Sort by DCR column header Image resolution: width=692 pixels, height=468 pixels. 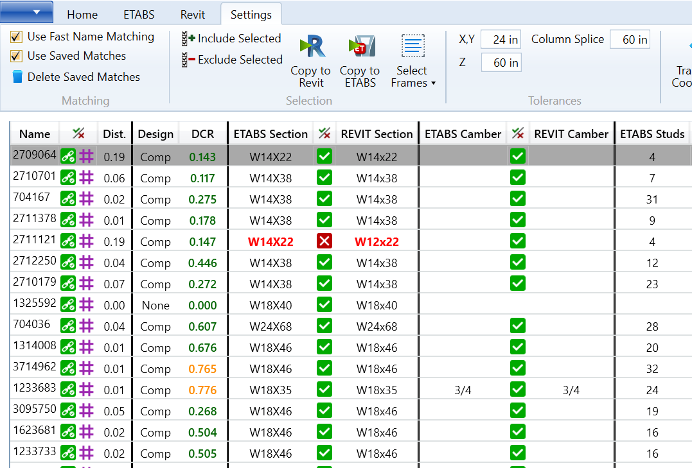(x=202, y=134)
